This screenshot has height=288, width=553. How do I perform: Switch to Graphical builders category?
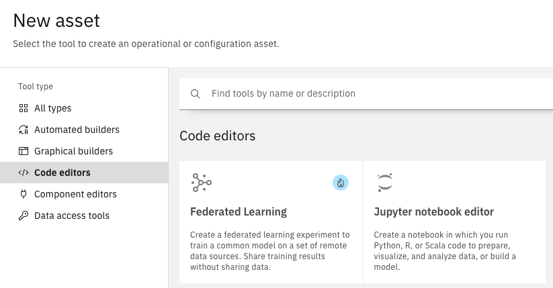pos(73,151)
